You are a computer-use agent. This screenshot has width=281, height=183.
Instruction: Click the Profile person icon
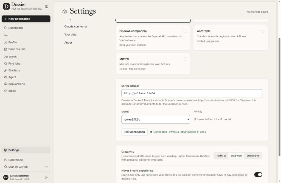[5, 42]
